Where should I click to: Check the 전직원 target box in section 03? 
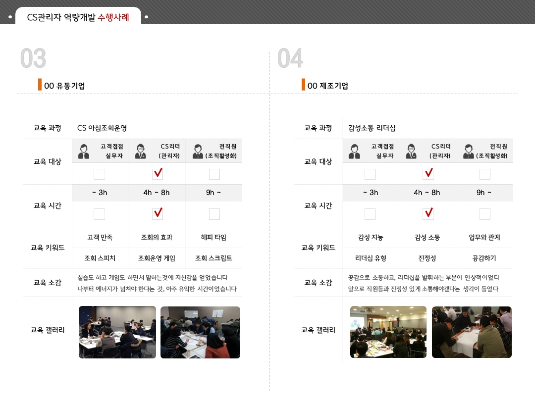pos(214,174)
